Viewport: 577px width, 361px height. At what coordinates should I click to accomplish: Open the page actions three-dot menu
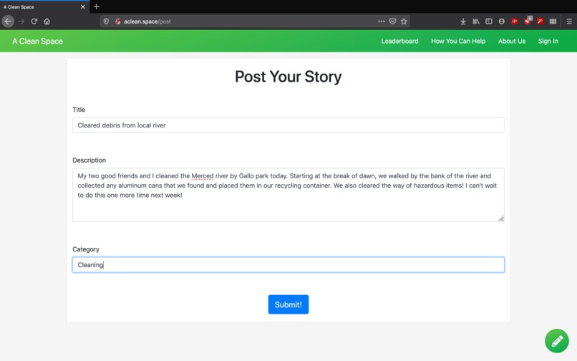pyautogui.click(x=382, y=21)
